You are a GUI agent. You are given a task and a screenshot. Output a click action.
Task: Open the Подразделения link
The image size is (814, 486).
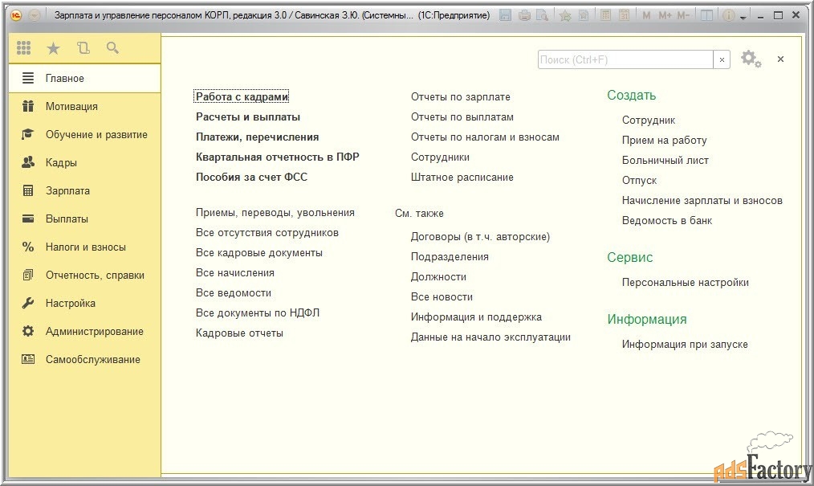450,256
